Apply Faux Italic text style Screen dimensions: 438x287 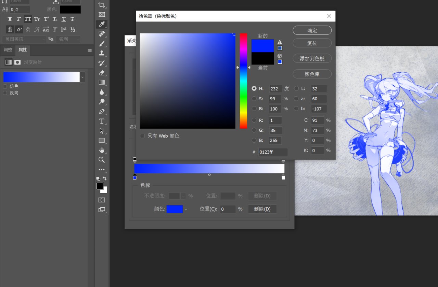click(x=19, y=19)
